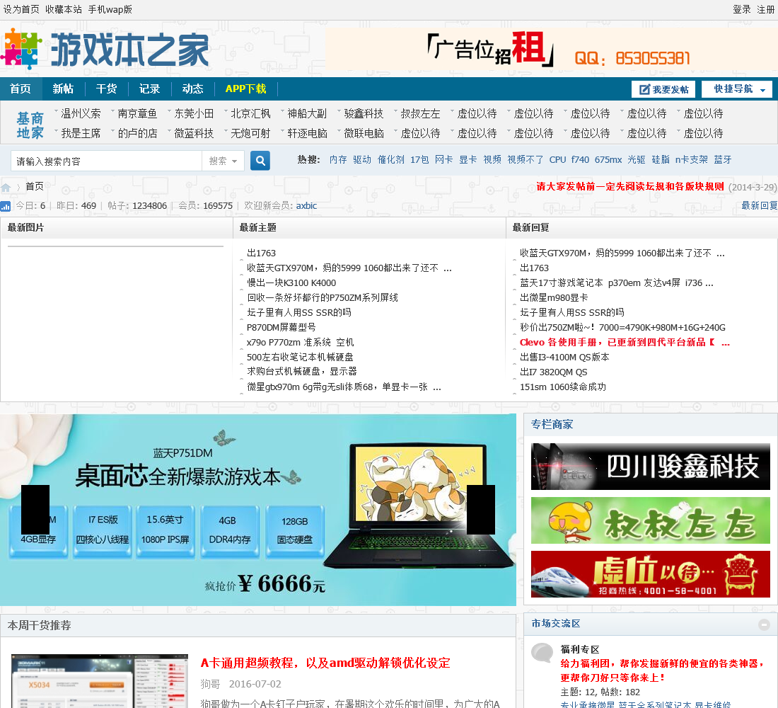Open the 首页 nav tab
The width and height of the screenshot is (778, 708).
coord(21,88)
